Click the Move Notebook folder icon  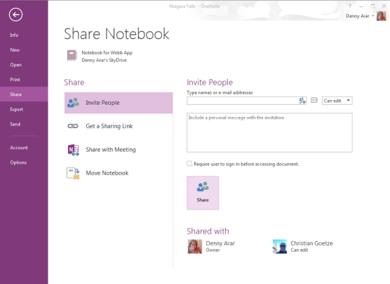(x=73, y=173)
